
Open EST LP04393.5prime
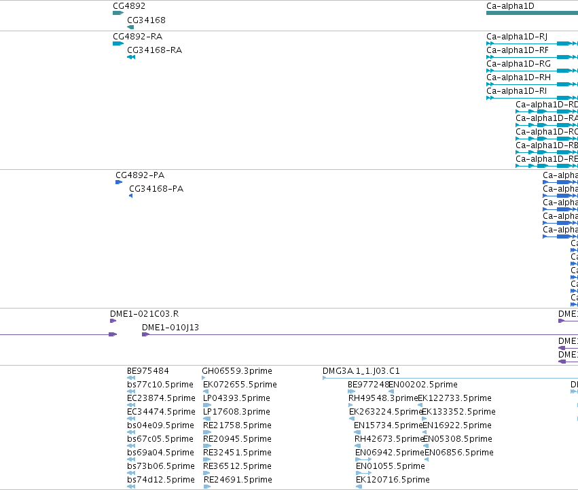tap(236, 398)
